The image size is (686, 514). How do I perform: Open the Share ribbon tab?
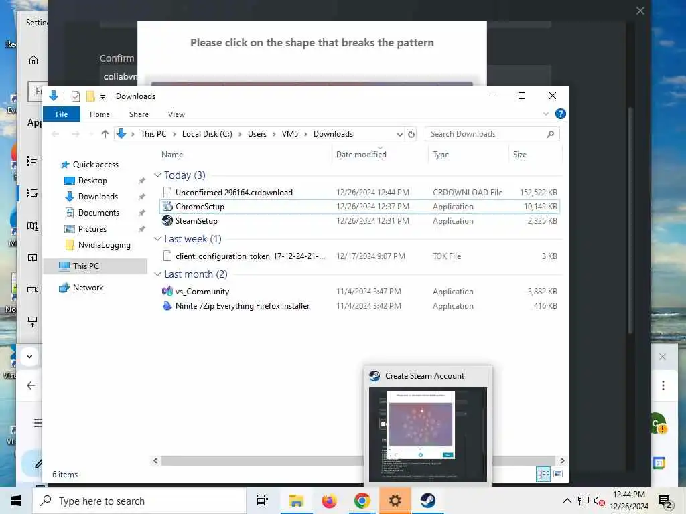tap(139, 114)
